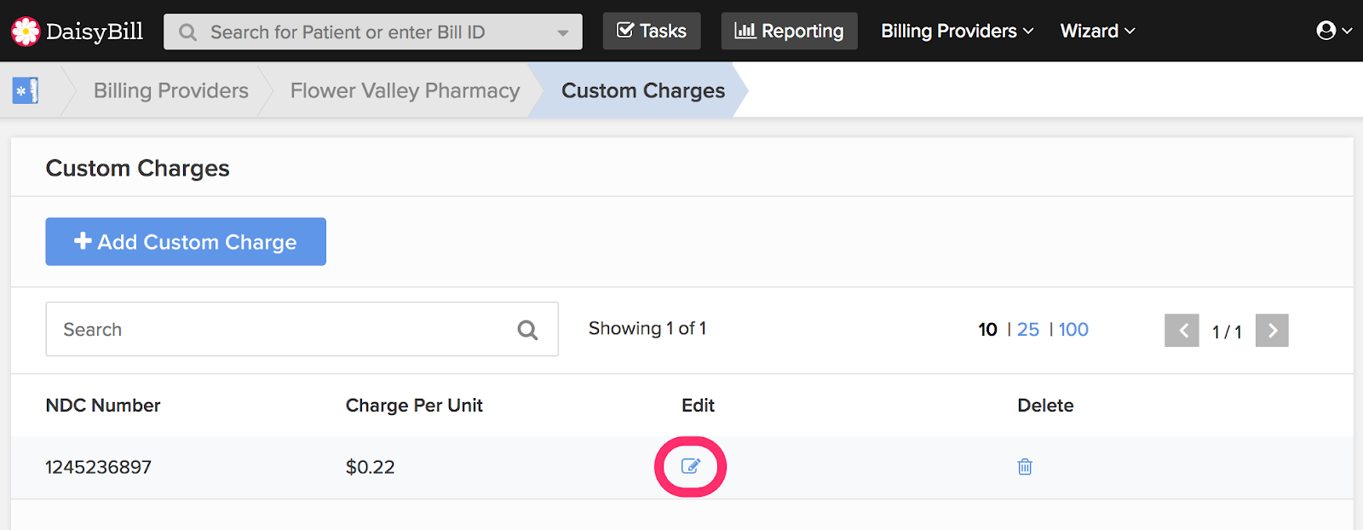
Task: Edit the custom charge for NDC 1245236897
Action: [x=690, y=466]
